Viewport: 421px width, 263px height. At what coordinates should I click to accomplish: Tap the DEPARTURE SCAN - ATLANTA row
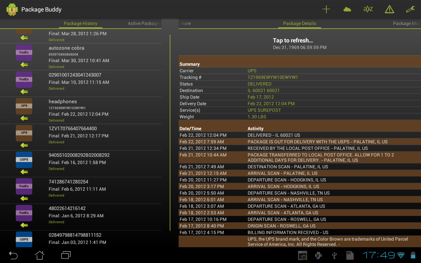[300, 206]
